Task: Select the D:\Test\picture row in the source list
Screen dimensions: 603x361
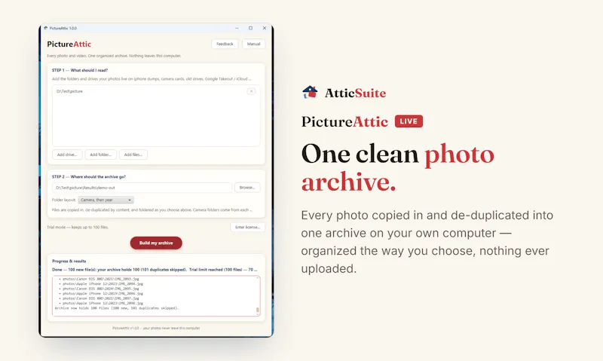Action: pos(156,91)
